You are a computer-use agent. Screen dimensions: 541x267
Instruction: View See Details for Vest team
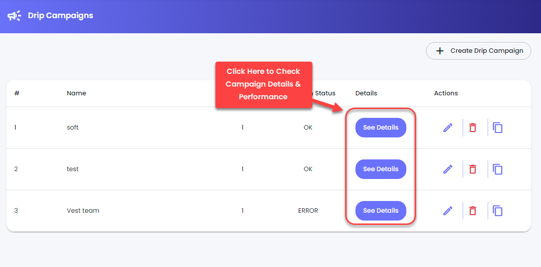pos(381,210)
